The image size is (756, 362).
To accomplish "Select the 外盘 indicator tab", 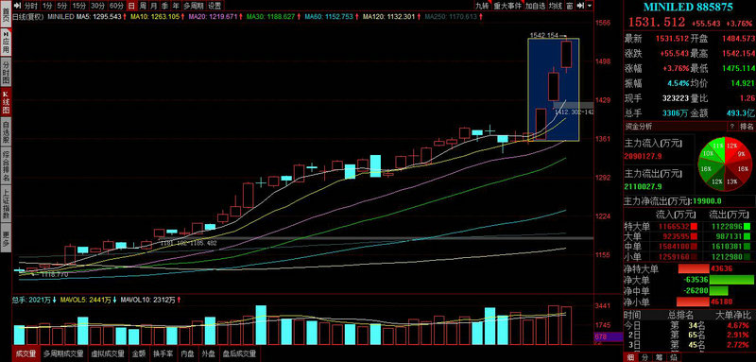I will (209, 353).
